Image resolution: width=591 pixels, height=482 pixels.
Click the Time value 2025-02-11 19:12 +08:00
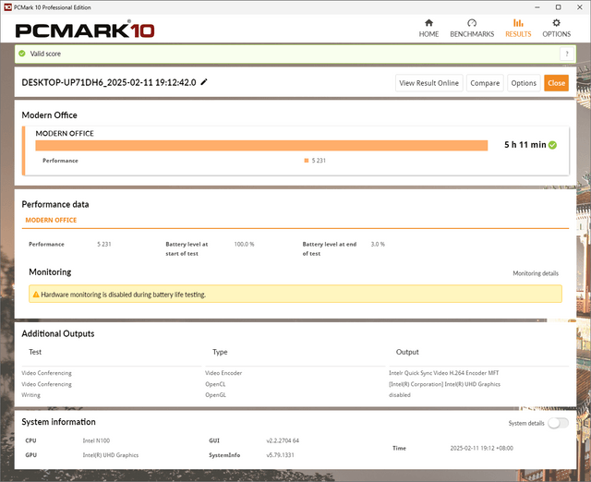(x=481, y=448)
